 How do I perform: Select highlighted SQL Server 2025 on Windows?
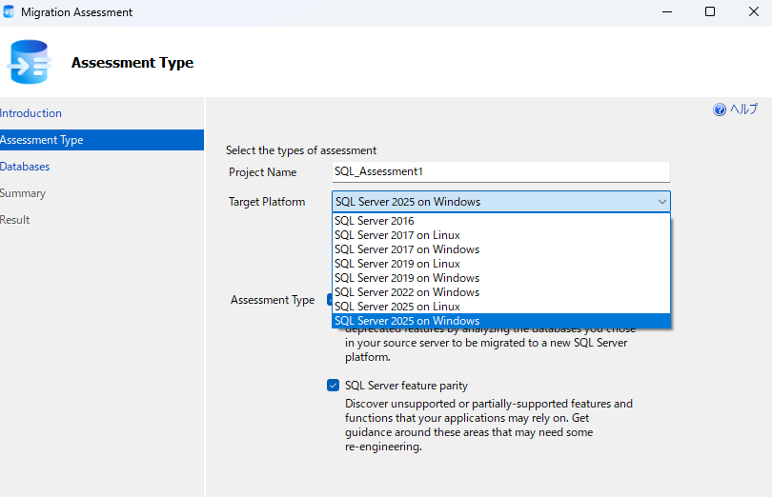click(x=406, y=321)
